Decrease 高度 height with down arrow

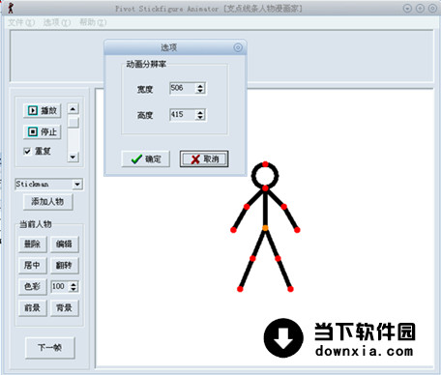200,118
